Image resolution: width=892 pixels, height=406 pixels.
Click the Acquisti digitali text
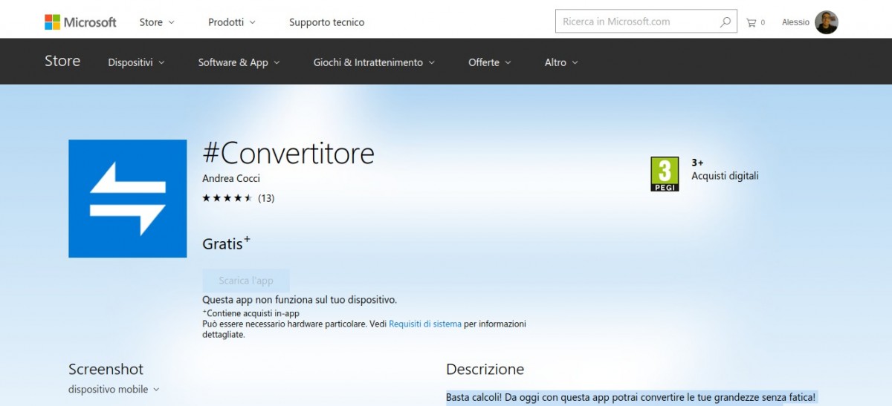coord(725,176)
